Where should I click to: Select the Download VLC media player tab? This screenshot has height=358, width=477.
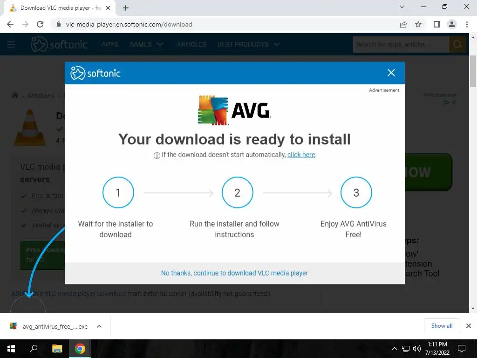(59, 8)
